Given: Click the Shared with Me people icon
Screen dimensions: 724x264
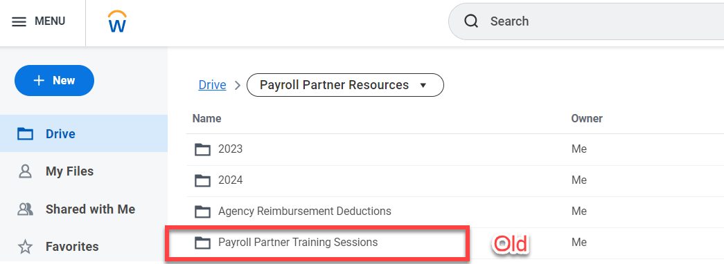Looking at the screenshot, I should coord(25,209).
